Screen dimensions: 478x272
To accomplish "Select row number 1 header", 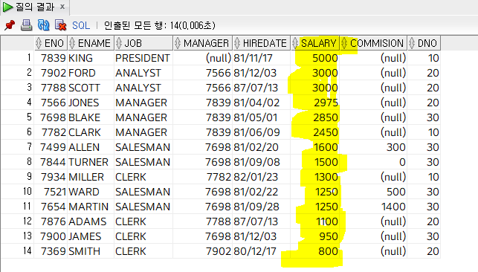I will [17, 58].
